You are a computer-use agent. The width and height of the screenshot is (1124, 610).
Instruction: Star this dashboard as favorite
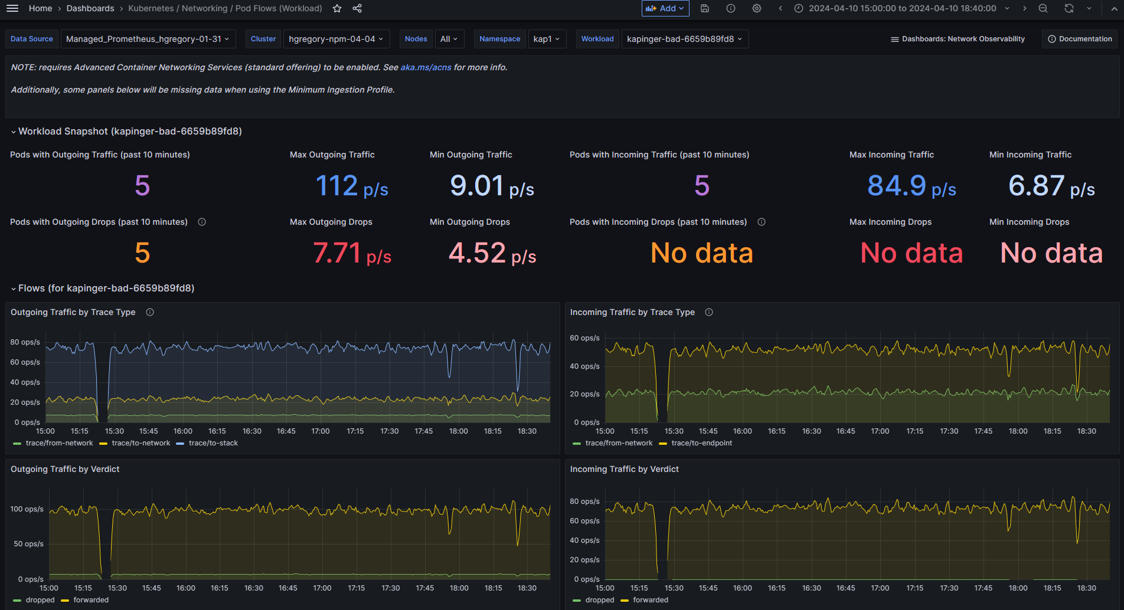(x=337, y=8)
